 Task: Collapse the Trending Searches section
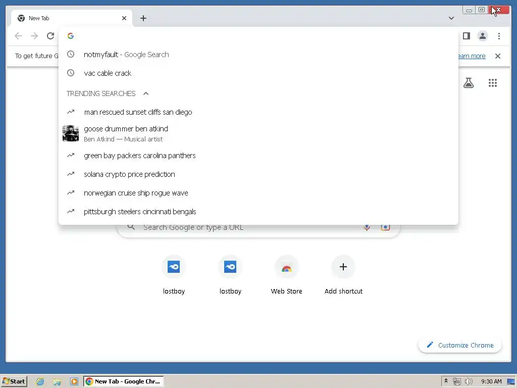146,93
